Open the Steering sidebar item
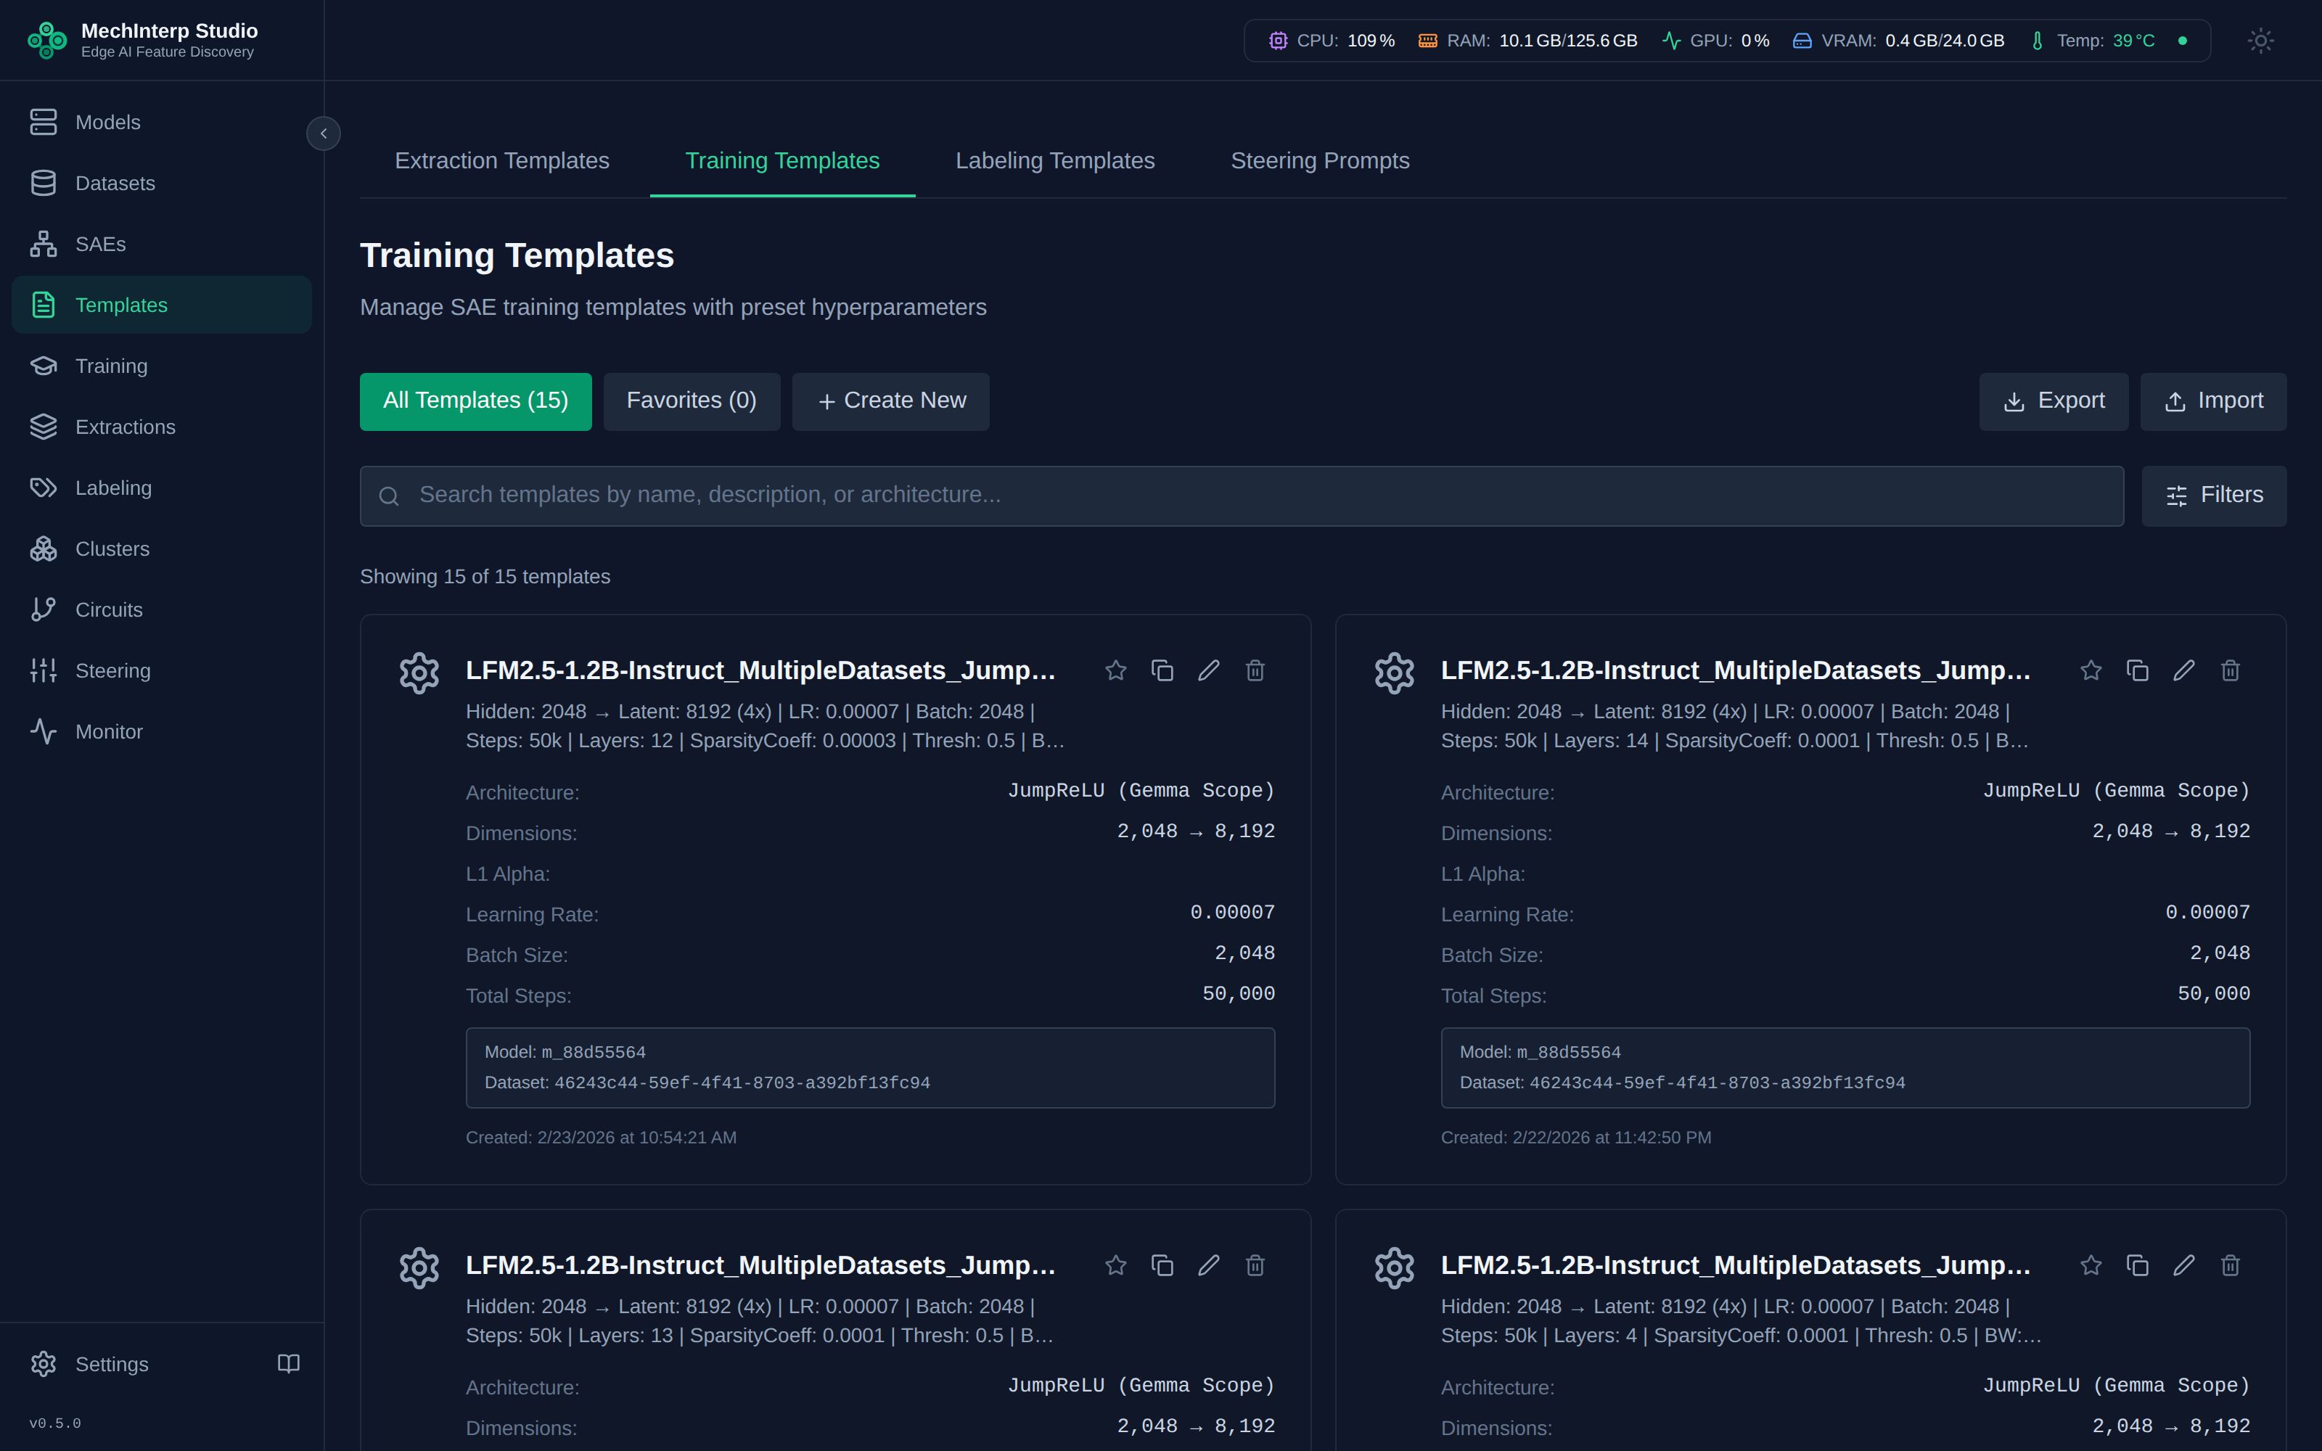Screen dimensions: 2322x1451 point(161,671)
